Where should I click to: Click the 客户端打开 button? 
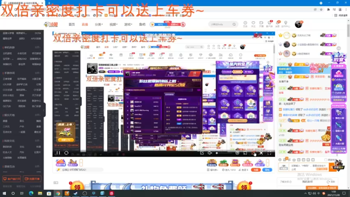pyautogui.click(x=12, y=179)
